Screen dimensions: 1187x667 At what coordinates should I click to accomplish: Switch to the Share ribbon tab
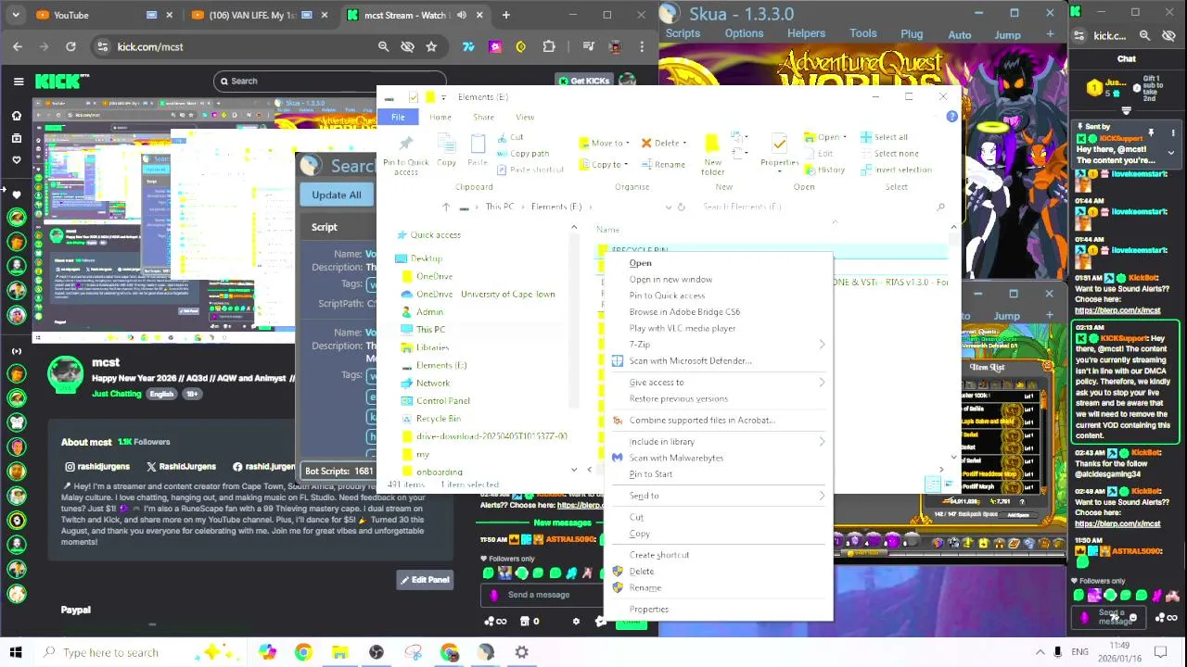coord(483,117)
